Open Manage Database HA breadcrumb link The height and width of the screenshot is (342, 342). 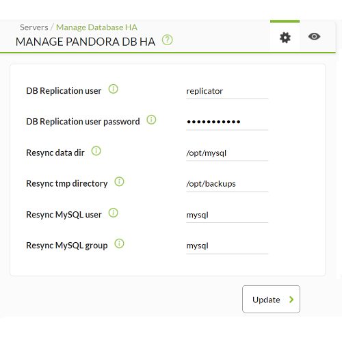96,27
